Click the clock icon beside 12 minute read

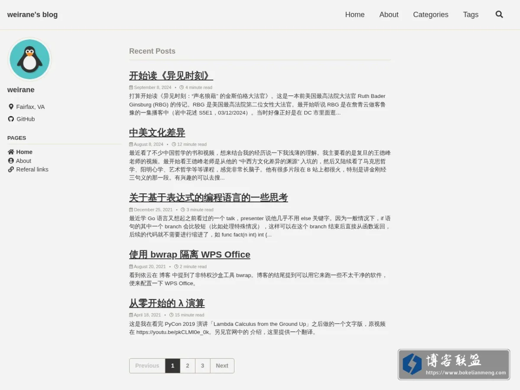click(x=174, y=144)
